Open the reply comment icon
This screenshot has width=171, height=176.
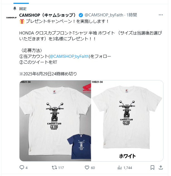click(22, 167)
